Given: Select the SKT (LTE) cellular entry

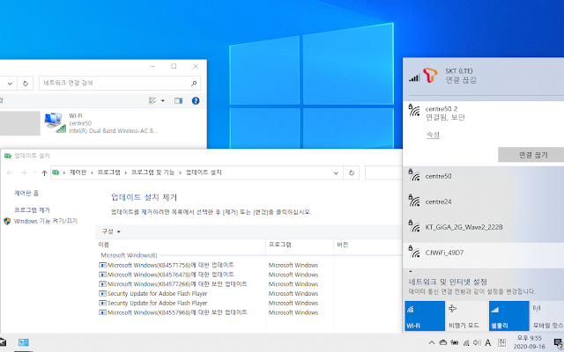Looking at the screenshot, I should point(484,76).
